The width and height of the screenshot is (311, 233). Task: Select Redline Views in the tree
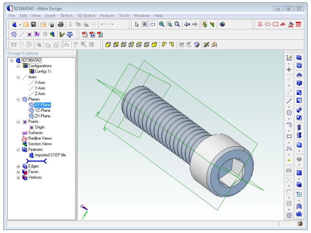40,138
